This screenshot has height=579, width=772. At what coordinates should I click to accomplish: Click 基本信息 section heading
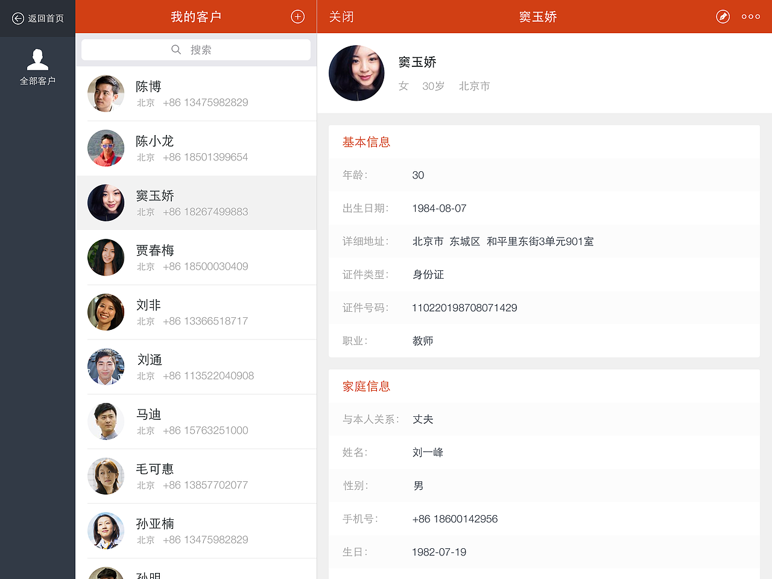pyautogui.click(x=366, y=142)
